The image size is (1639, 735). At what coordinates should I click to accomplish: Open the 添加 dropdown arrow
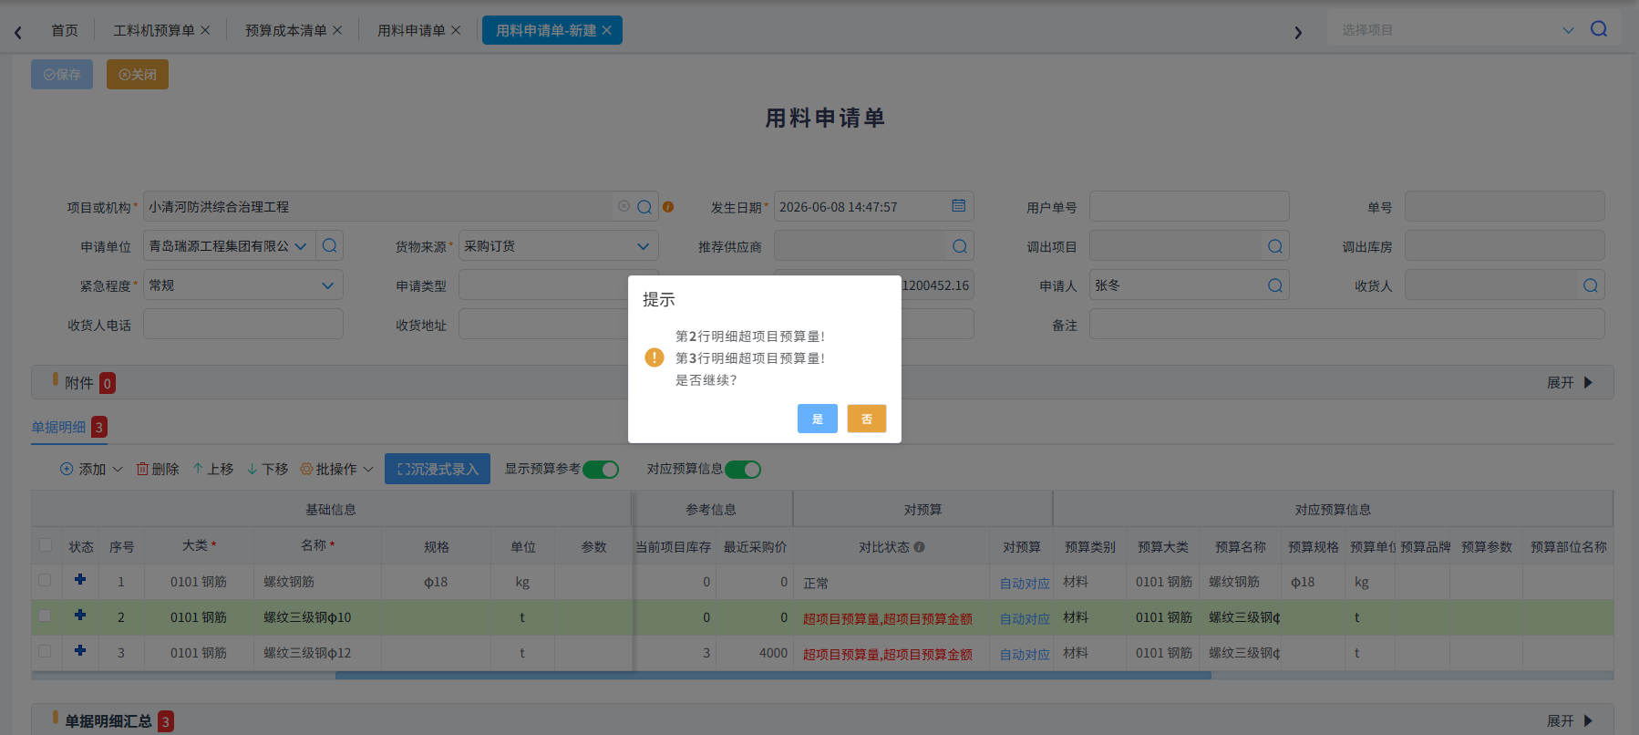click(x=118, y=470)
